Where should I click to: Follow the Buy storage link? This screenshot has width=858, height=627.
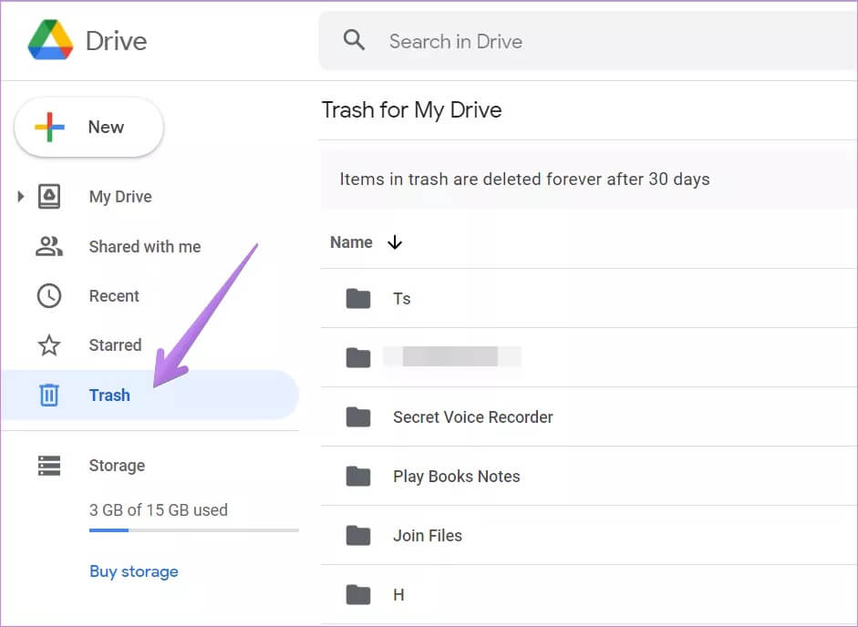point(134,571)
